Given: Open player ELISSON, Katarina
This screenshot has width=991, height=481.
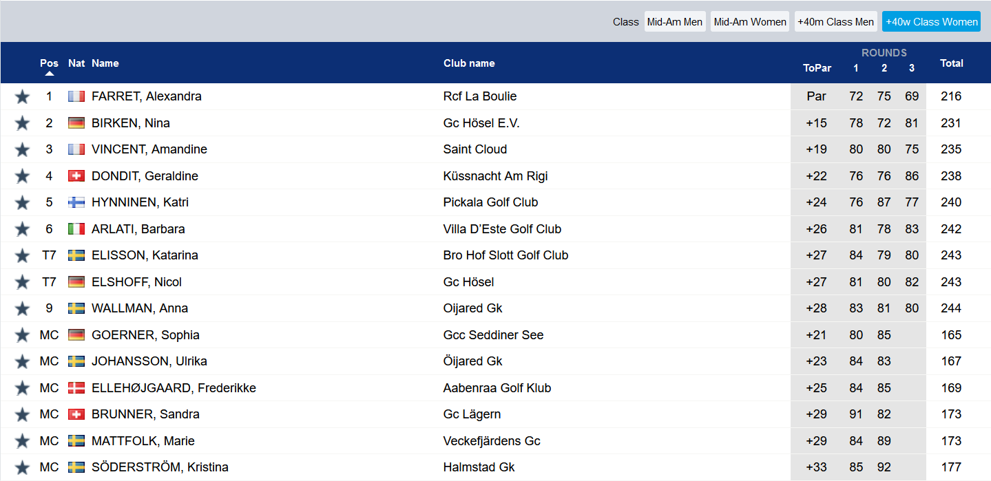Looking at the screenshot, I should [145, 255].
